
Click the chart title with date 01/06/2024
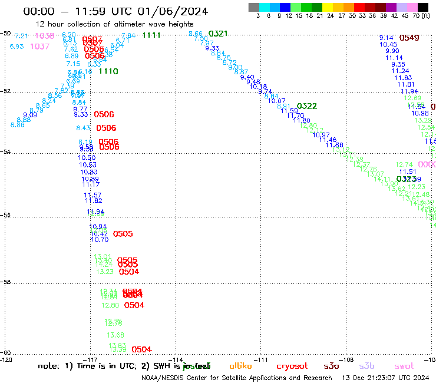click(x=115, y=11)
